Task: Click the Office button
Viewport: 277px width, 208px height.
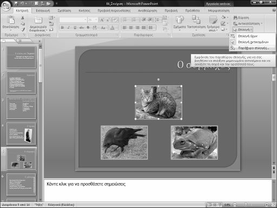Action: point(6,6)
